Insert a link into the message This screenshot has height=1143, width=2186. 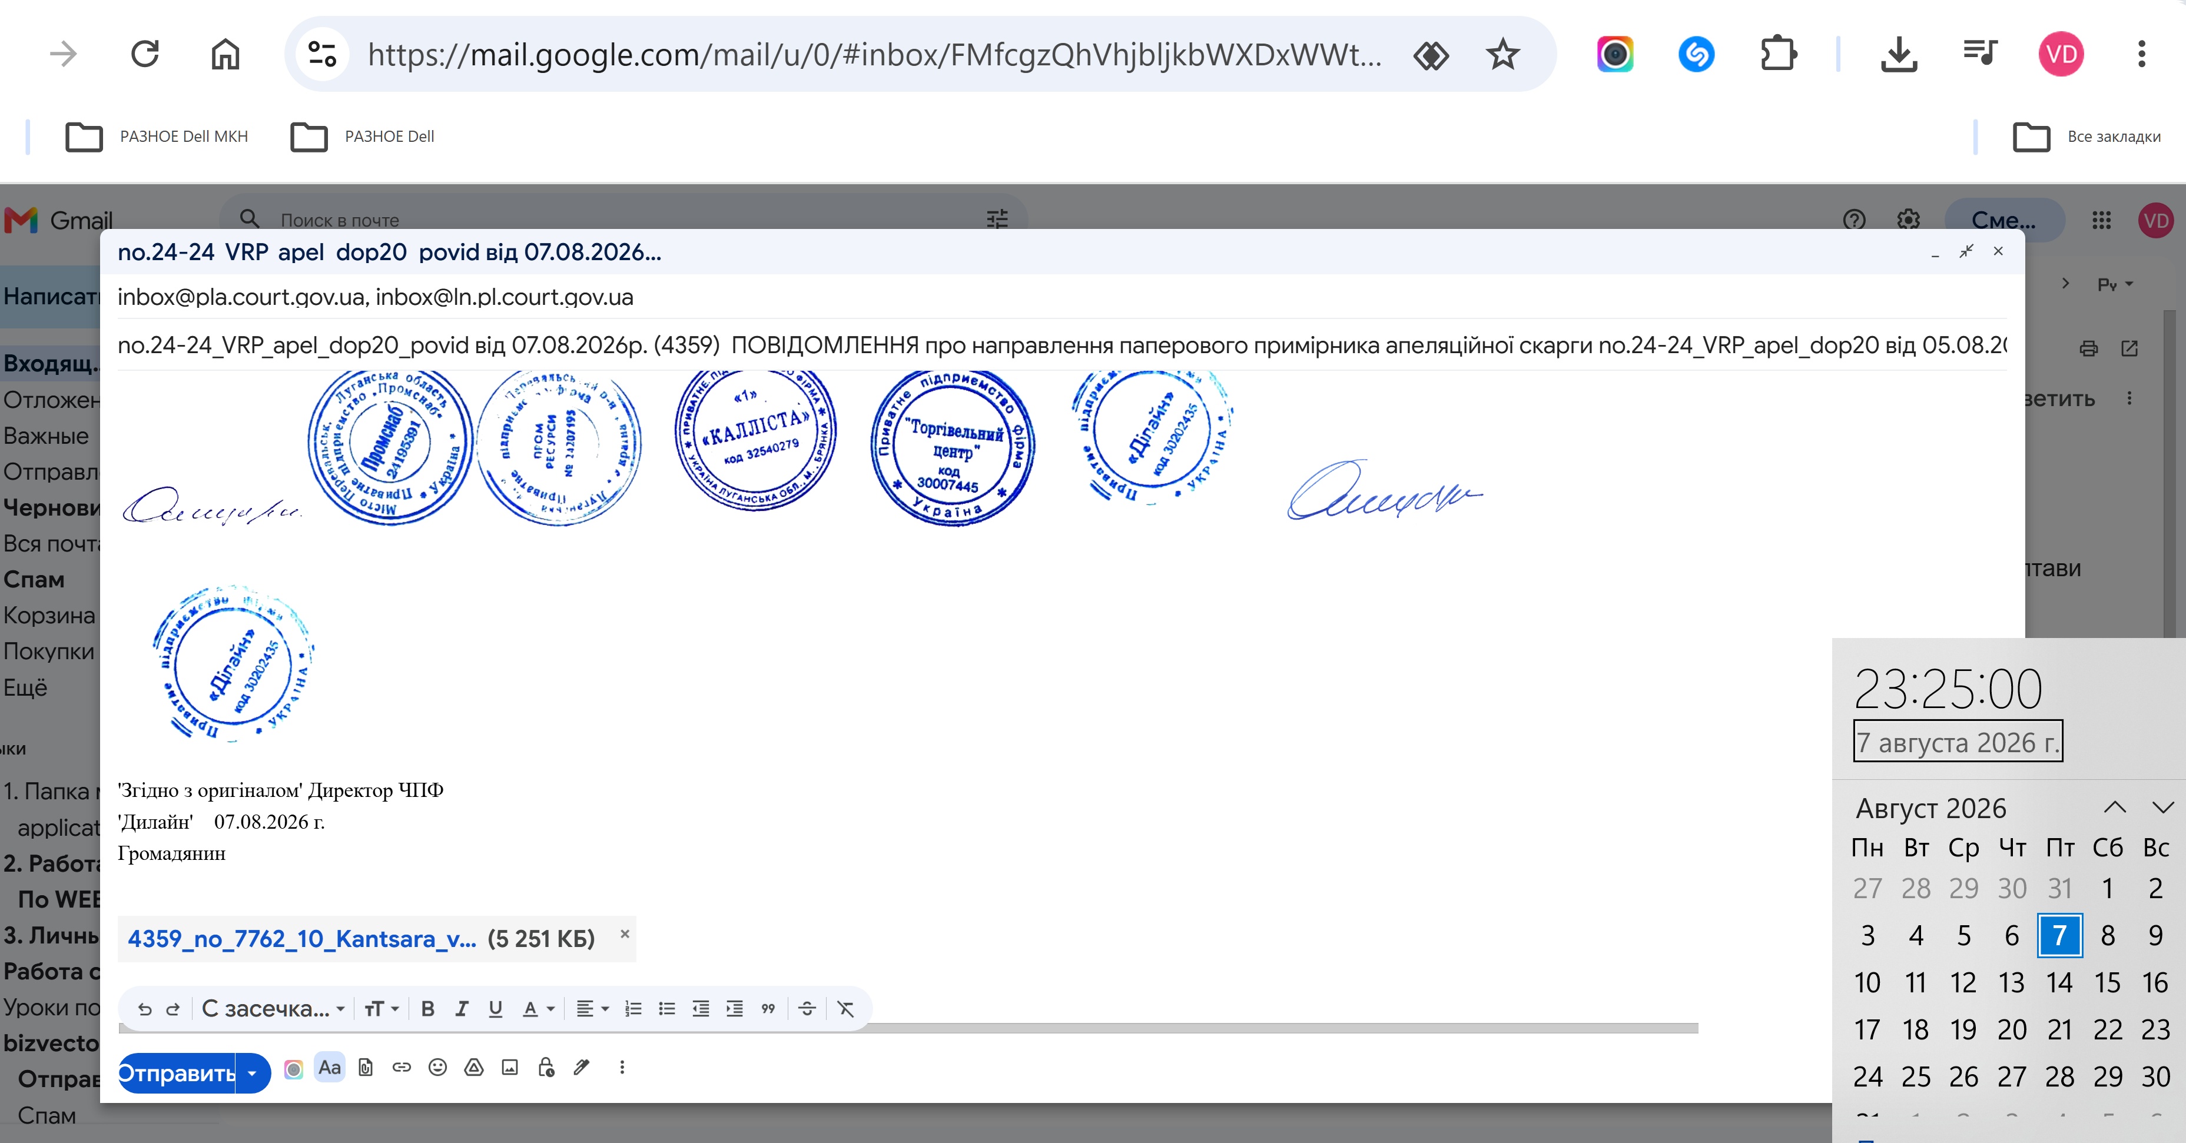coord(402,1068)
